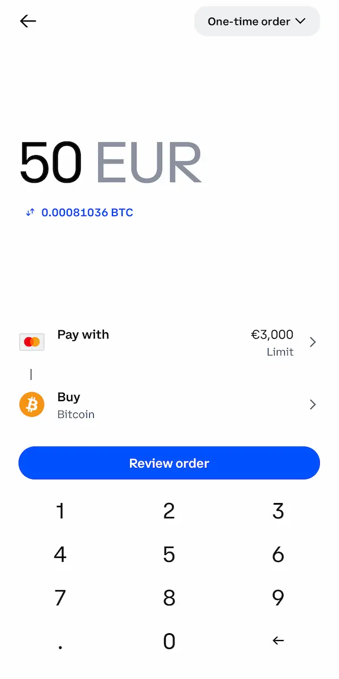Image resolution: width=339 pixels, height=679 pixels.
Task: Tap keypad number 1
Action: click(x=60, y=511)
